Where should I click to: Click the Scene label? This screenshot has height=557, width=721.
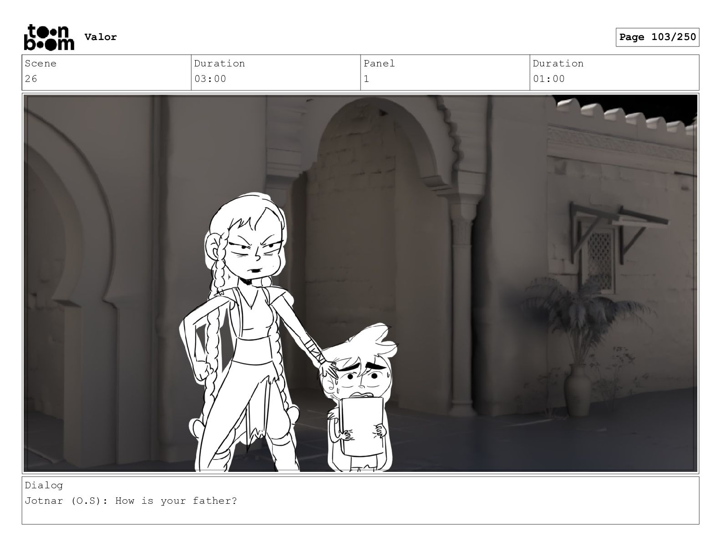click(41, 64)
